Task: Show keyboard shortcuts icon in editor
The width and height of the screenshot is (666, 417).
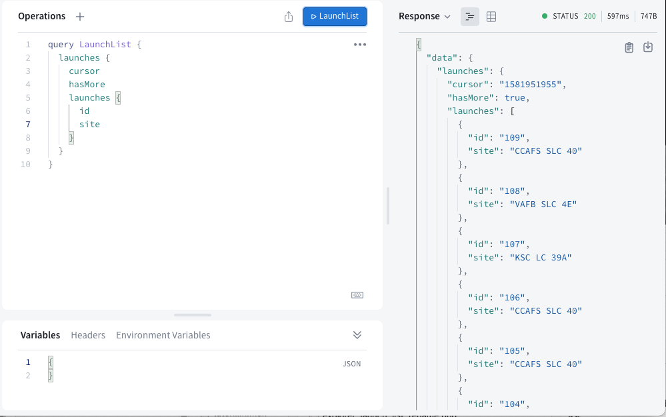Action: (357, 295)
